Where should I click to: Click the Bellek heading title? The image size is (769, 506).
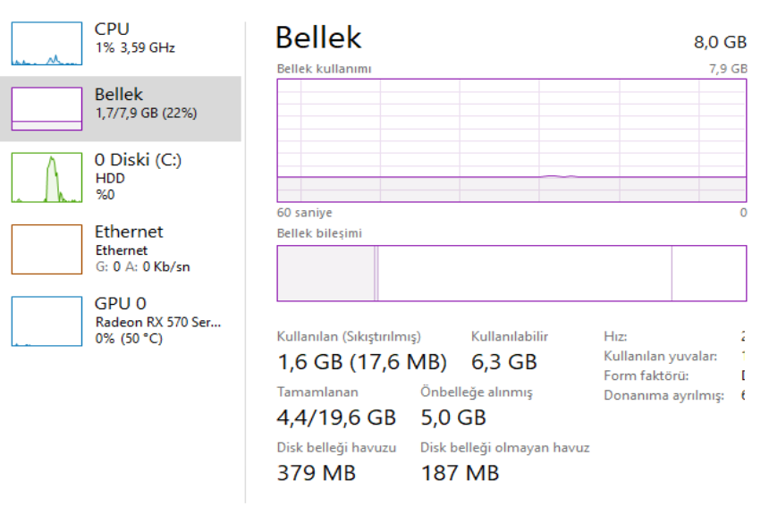coord(318,38)
